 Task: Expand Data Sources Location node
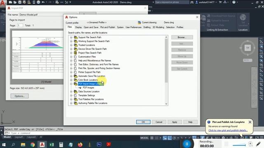pyautogui.click(x=71, y=92)
